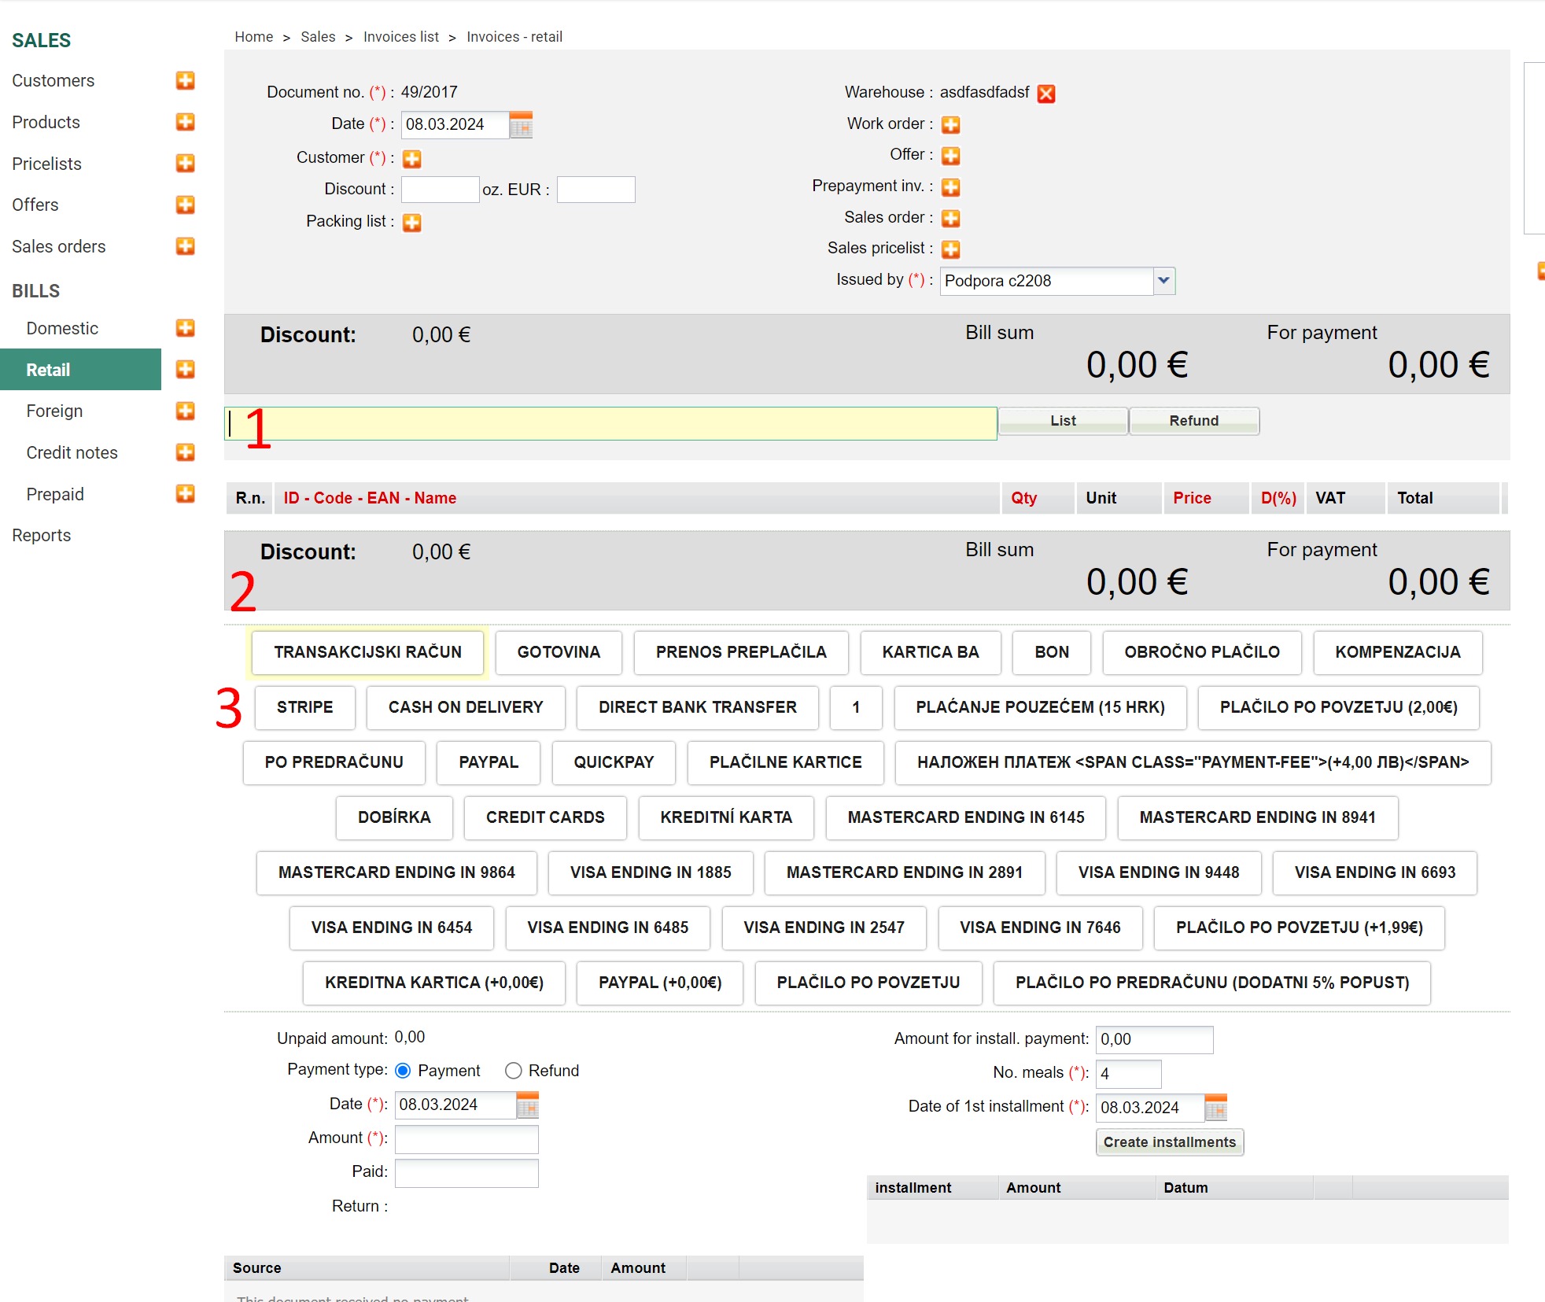Add sales pricelist with plus icon
1545x1302 pixels.
[951, 249]
